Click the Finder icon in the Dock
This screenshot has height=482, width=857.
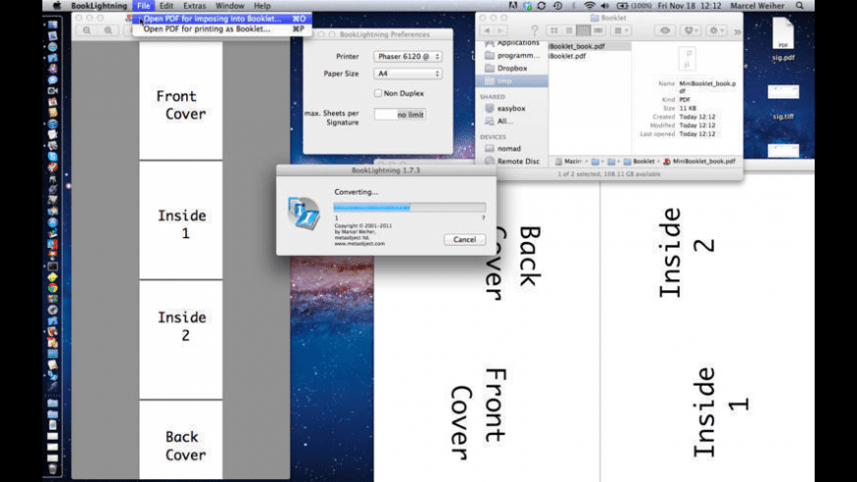52,25
